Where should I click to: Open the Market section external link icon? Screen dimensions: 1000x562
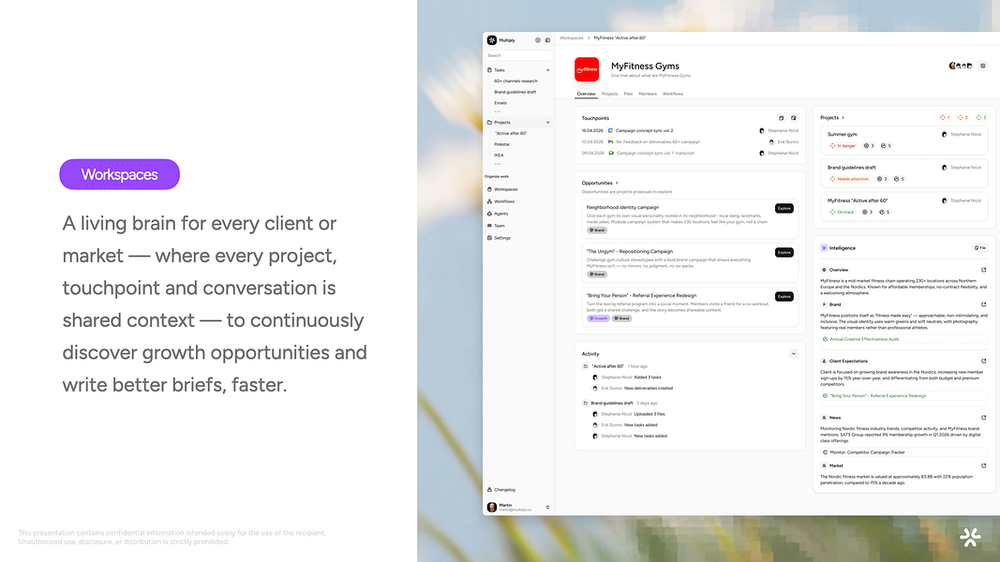coord(983,466)
